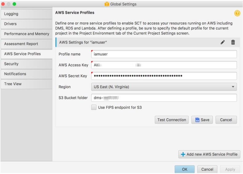Show the Notifications tab

click(x=26, y=74)
